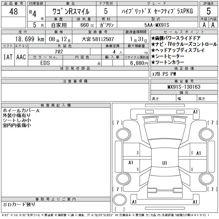Select the リサイクル預託金 header
219x219 pixels.
point(136,57)
